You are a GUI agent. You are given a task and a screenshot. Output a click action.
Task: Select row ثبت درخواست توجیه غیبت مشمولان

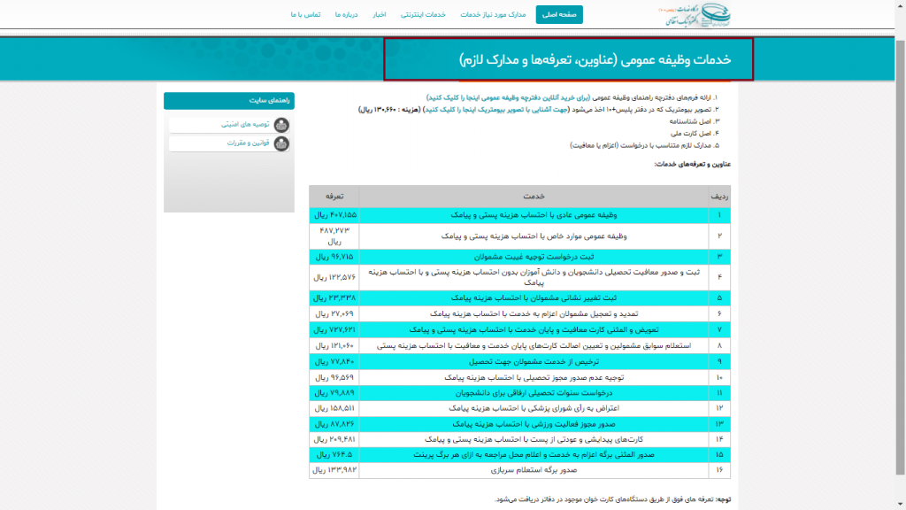[x=519, y=257]
